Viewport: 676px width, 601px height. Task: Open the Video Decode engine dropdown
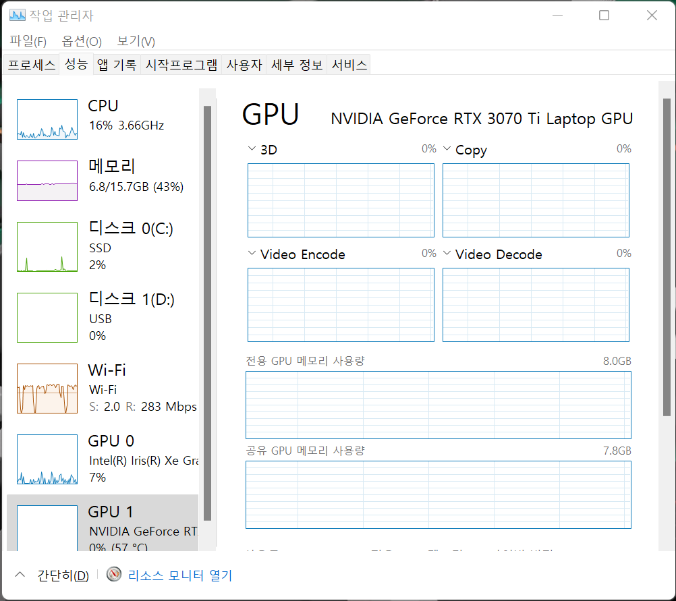pyautogui.click(x=447, y=254)
